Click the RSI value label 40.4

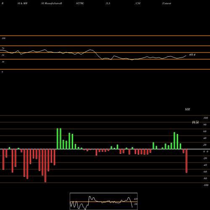[x=192, y=55]
